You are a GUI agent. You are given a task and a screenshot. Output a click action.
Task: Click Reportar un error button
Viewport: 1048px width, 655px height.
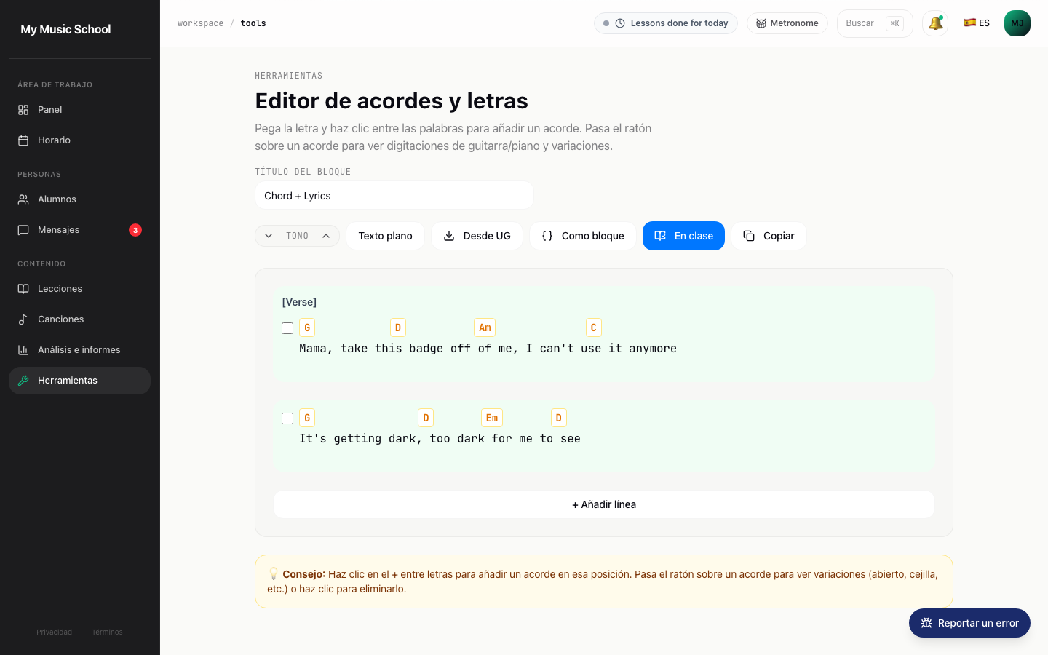point(969,623)
